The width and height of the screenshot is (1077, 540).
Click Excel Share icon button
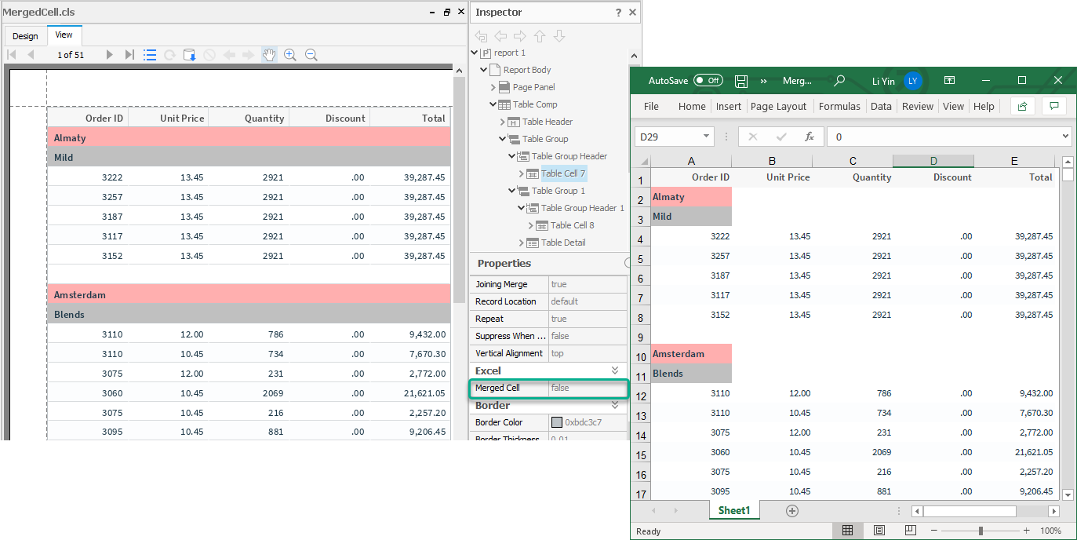coord(1022,106)
